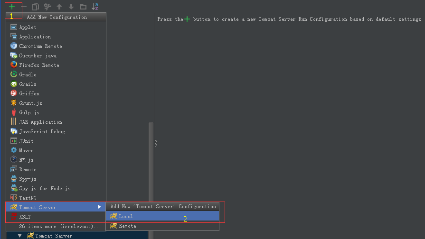Click the JavaScript Debug icon

pos(14,131)
